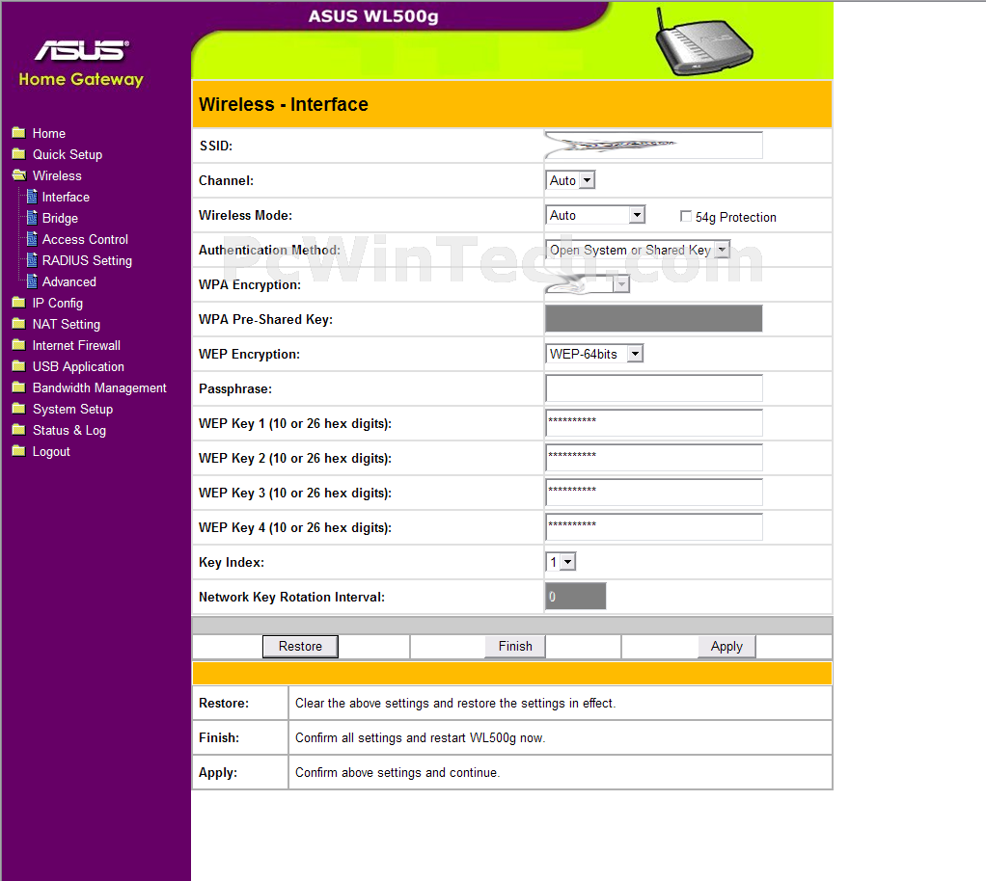Image resolution: width=986 pixels, height=881 pixels.
Task: Open the Internet Firewall menu
Action: pos(77,346)
